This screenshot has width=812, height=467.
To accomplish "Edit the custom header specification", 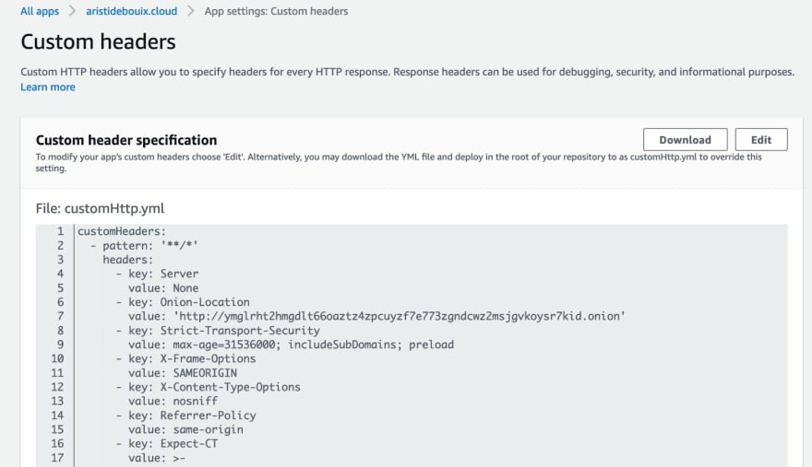I will [x=761, y=140].
